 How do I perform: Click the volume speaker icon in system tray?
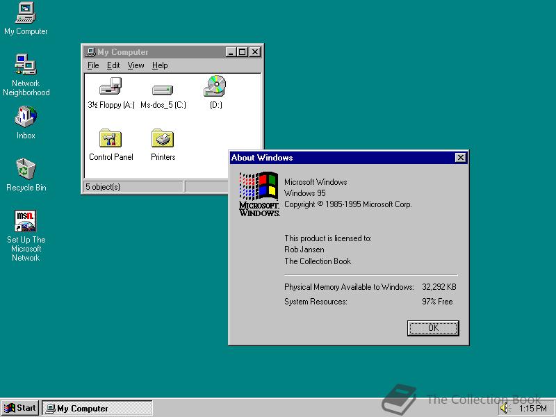coord(504,408)
